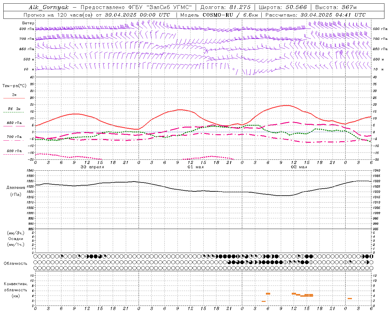Image resolution: width=389 pixels, height=311 pixels.
Task: Select the model name COSMO-RU / 6.6км
Action: (x=231, y=15)
